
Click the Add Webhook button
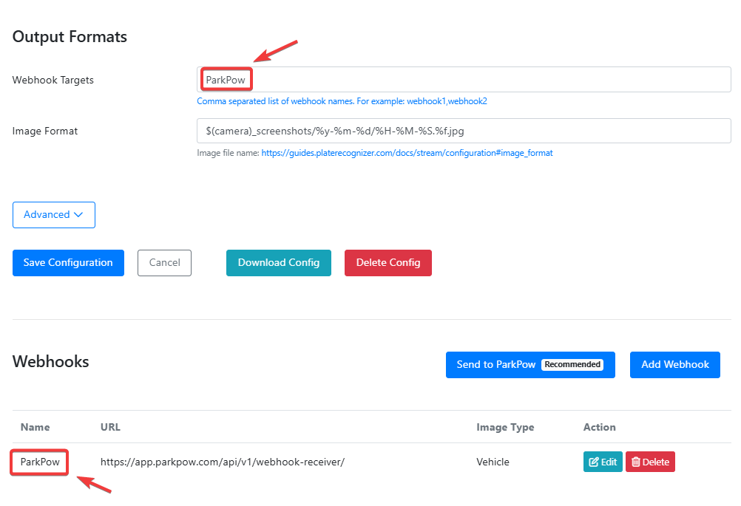pyautogui.click(x=674, y=365)
